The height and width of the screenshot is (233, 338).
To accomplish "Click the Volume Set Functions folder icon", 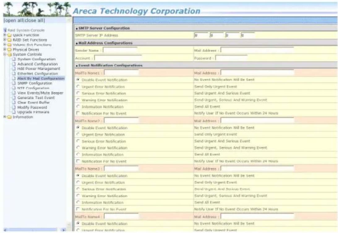I will pos(9,45).
